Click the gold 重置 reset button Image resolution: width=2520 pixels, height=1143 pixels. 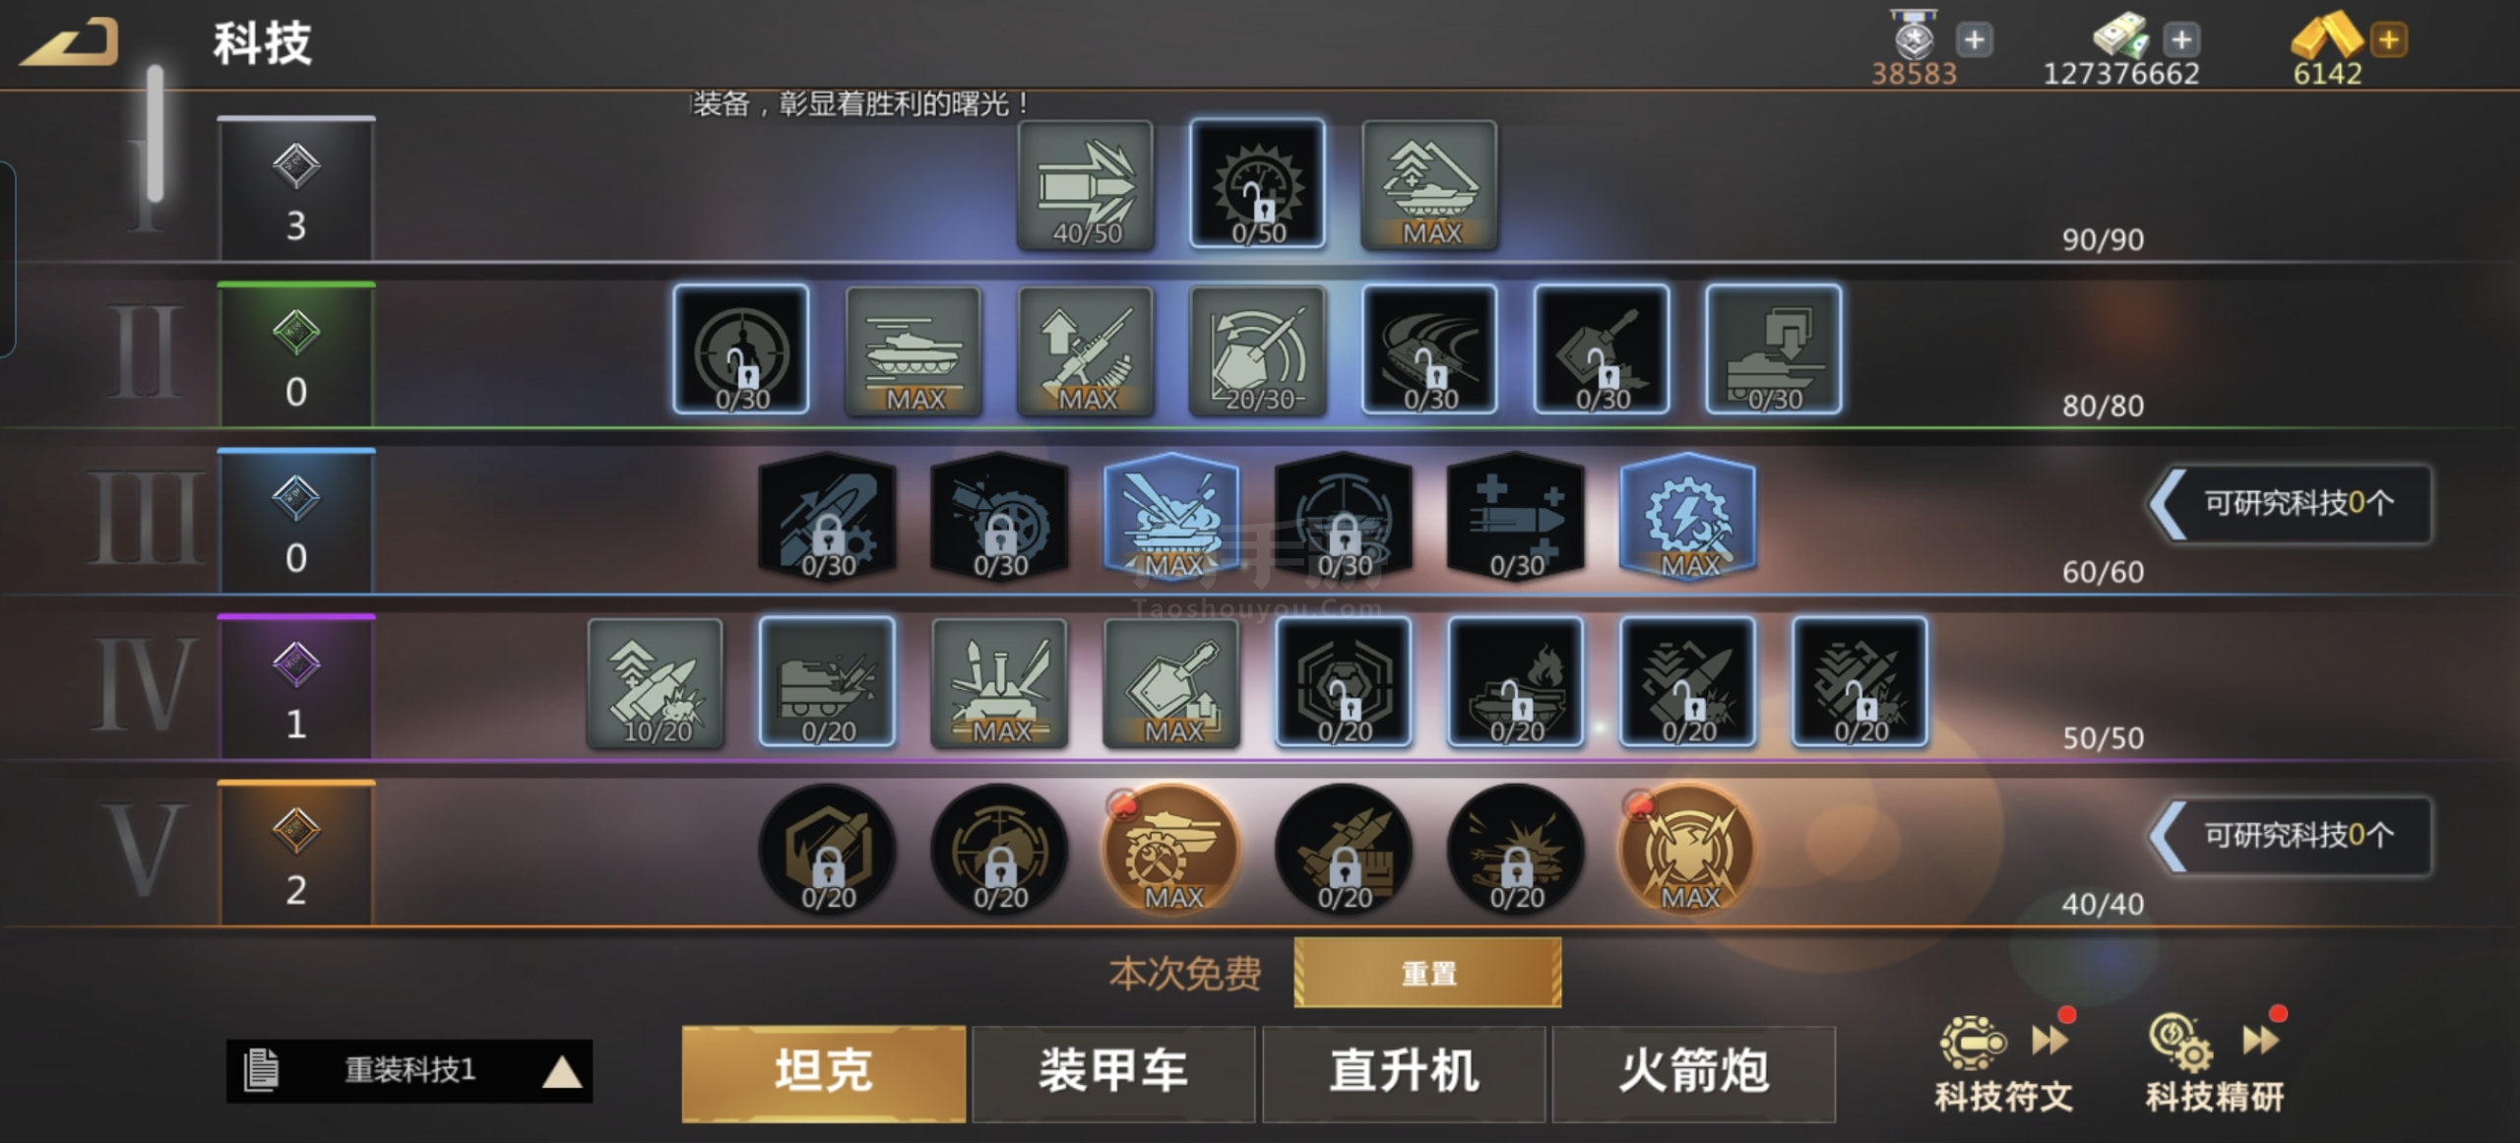pyautogui.click(x=1427, y=973)
